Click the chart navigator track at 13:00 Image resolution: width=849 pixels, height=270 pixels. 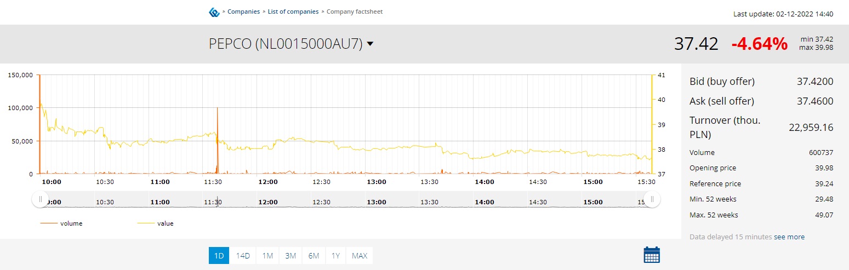click(377, 202)
